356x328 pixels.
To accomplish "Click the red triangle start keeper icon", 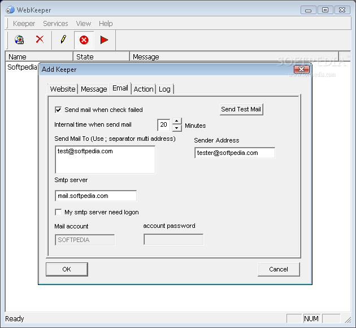I will click(x=104, y=40).
